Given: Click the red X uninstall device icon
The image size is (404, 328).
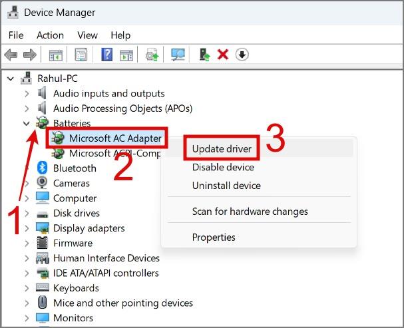Looking at the screenshot, I should (223, 55).
